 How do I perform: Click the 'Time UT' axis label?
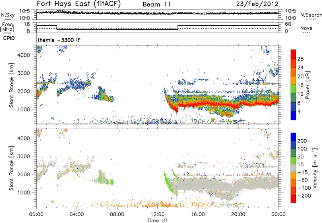tap(157, 220)
